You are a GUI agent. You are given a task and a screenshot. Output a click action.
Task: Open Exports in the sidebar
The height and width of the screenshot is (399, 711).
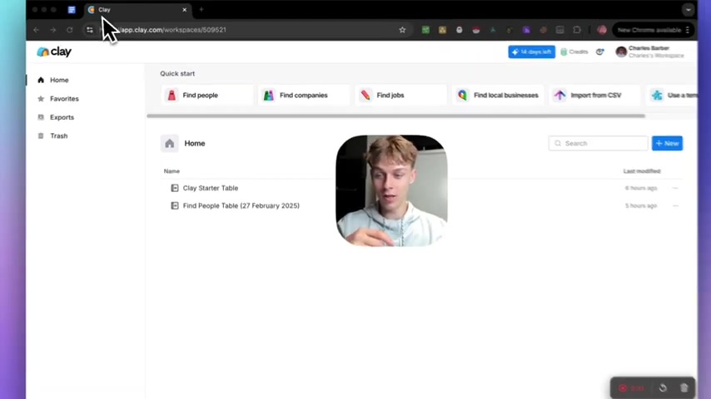pos(62,117)
